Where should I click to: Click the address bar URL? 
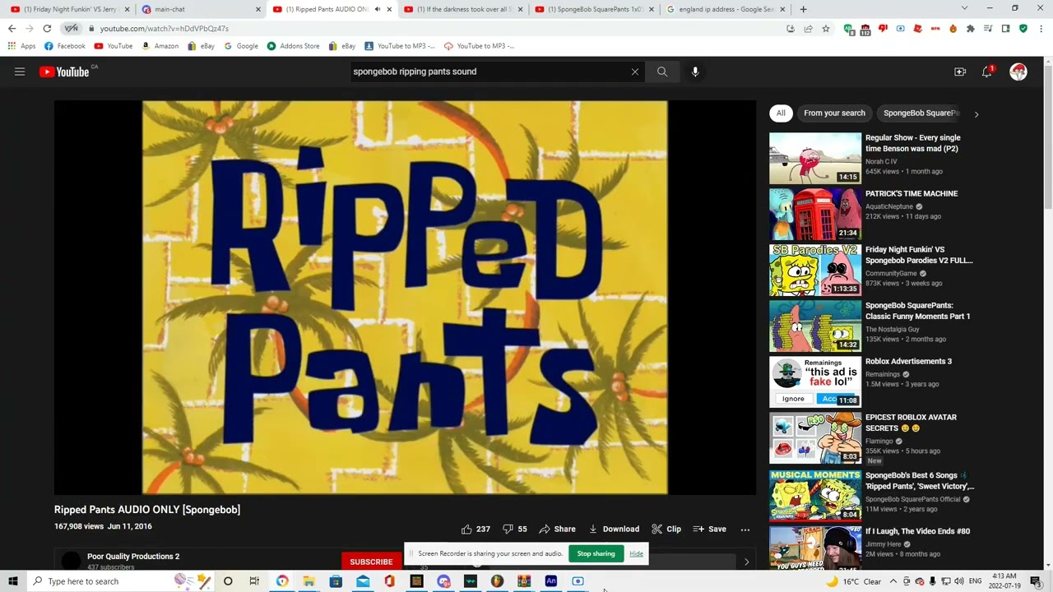[x=165, y=29]
